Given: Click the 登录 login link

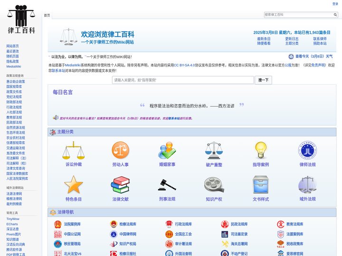Looking at the screenshot, I should click(x=335, y=4).
